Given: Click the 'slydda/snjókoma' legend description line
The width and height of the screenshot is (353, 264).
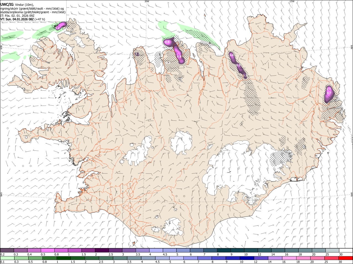Looking at the screenshot, I should point(33,12).
